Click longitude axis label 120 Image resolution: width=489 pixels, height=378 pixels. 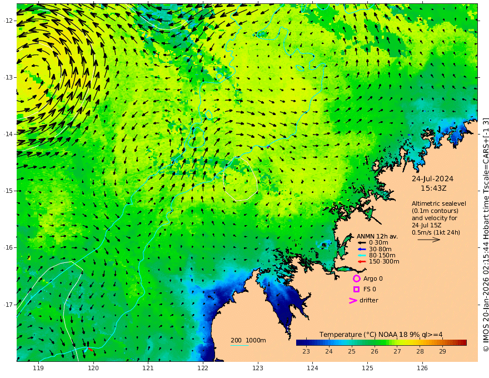point(93,368)
